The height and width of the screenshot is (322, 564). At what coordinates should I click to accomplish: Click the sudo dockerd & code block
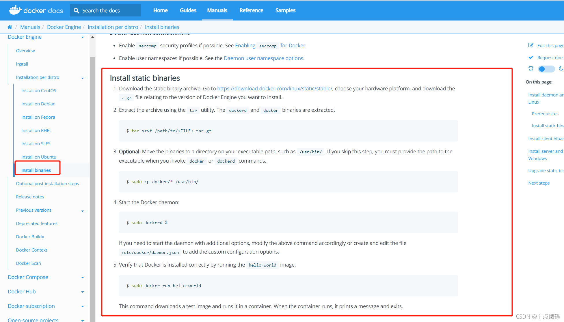tap(288, 222)
